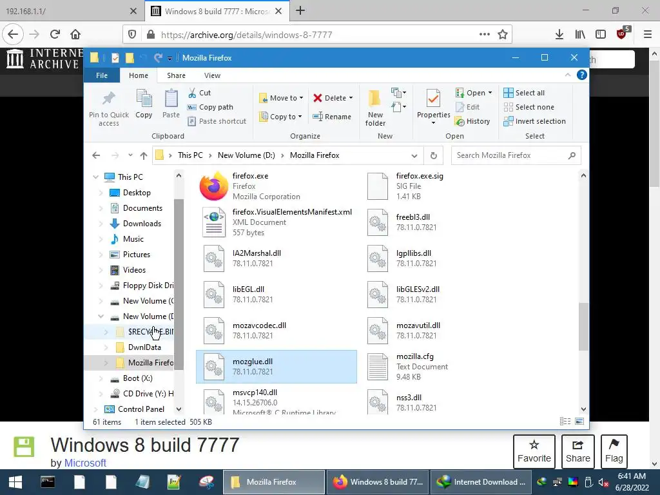The width and height of the screenshot is (660, 495).
Task: Click the Search Mozilla Firefox field
Action: pyautogui.click(x=516, y=155)
